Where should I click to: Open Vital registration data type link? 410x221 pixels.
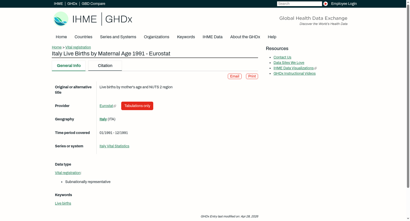pyautogui.click(x=68, y=173)
